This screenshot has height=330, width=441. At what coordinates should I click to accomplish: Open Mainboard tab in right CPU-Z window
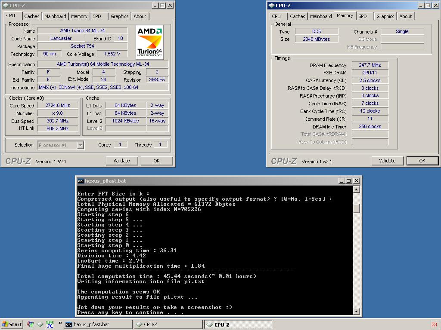pyautogui.click(x=321, y=16)
